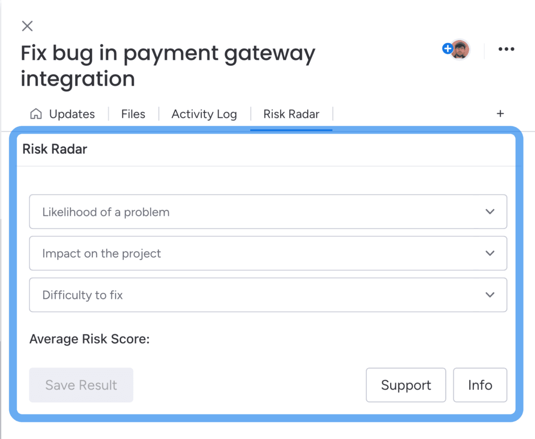Click chevron arrow of Difficulty to fix

(490, 295)
